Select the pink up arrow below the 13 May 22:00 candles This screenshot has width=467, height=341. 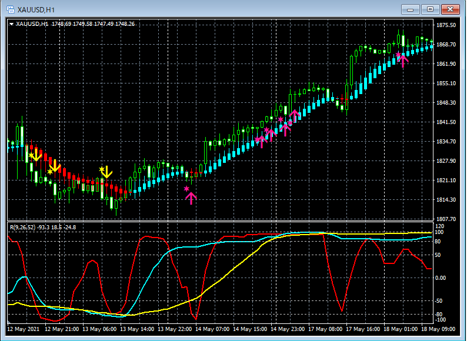coord(191,198)
